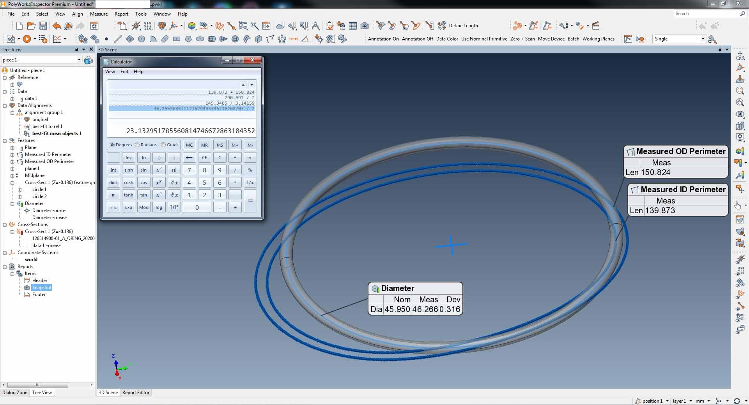The width and height of the screenshot is (749, 405).
Task: Create angle feature triangle icon
Action: pyautogui.click(x=305, y=39)
